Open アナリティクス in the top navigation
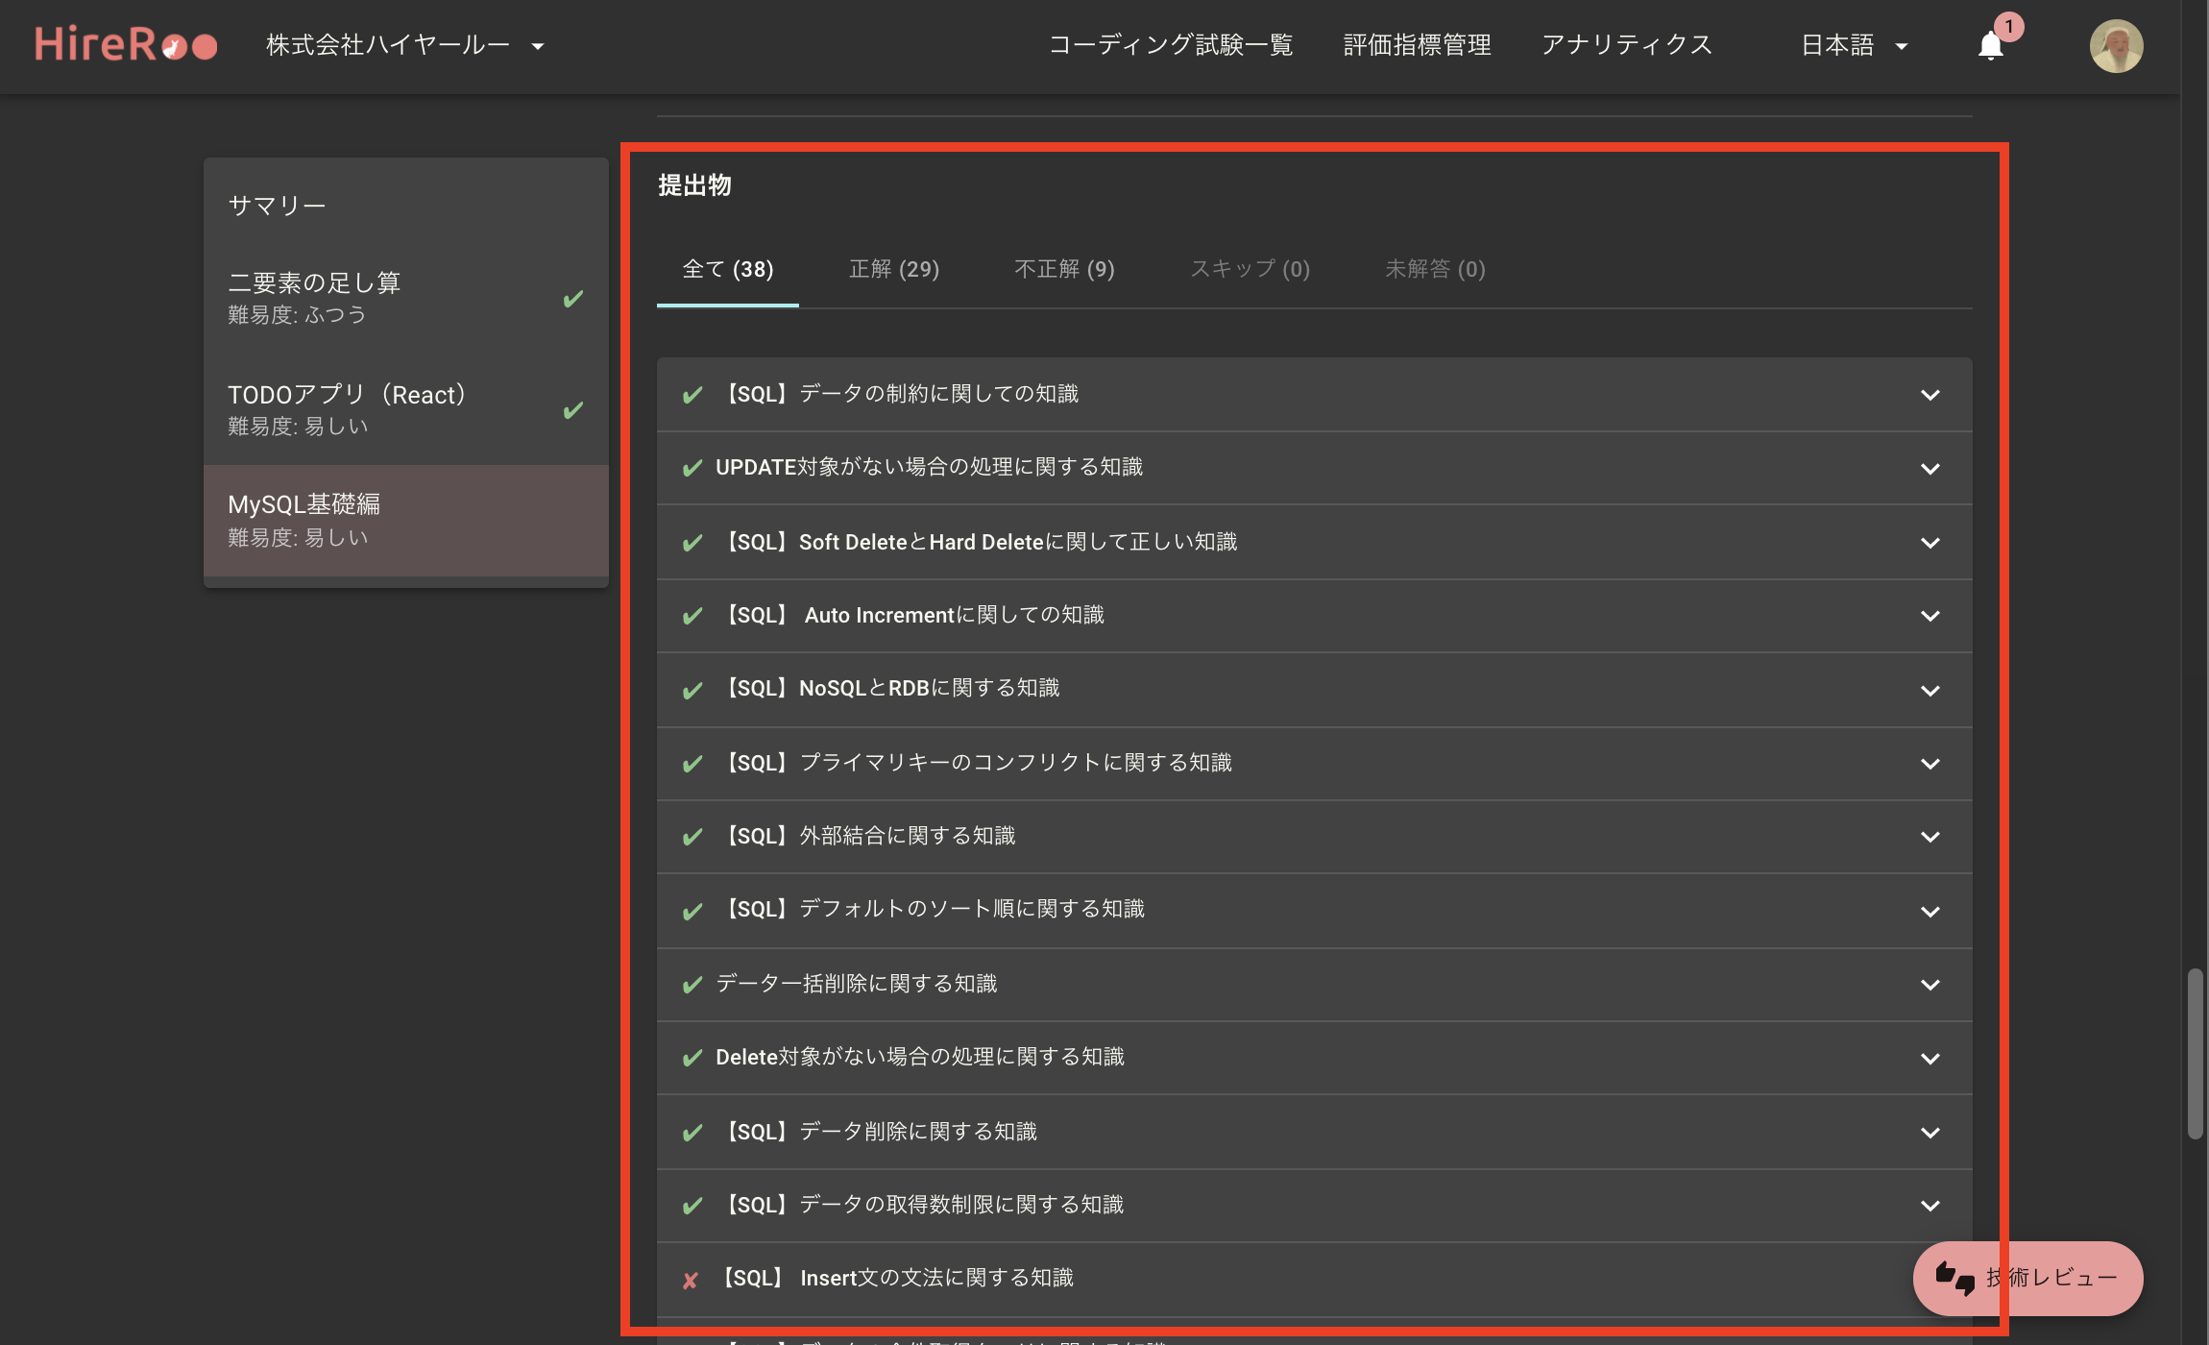This screenshot has height=1345, width=2209. click(x=1627, y=45)
